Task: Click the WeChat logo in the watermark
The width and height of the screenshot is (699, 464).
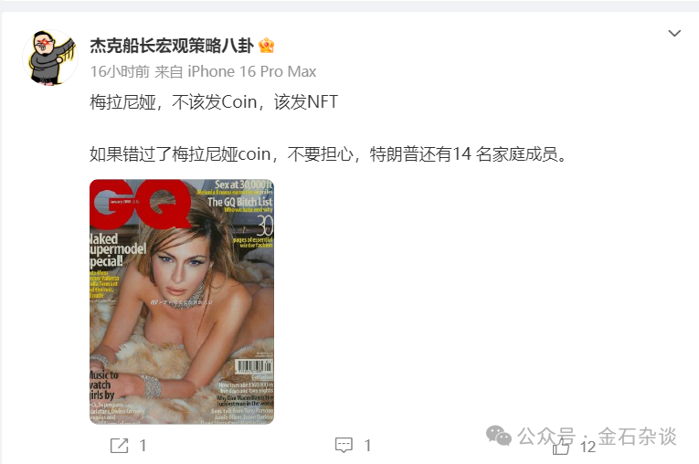Action: 498,435
